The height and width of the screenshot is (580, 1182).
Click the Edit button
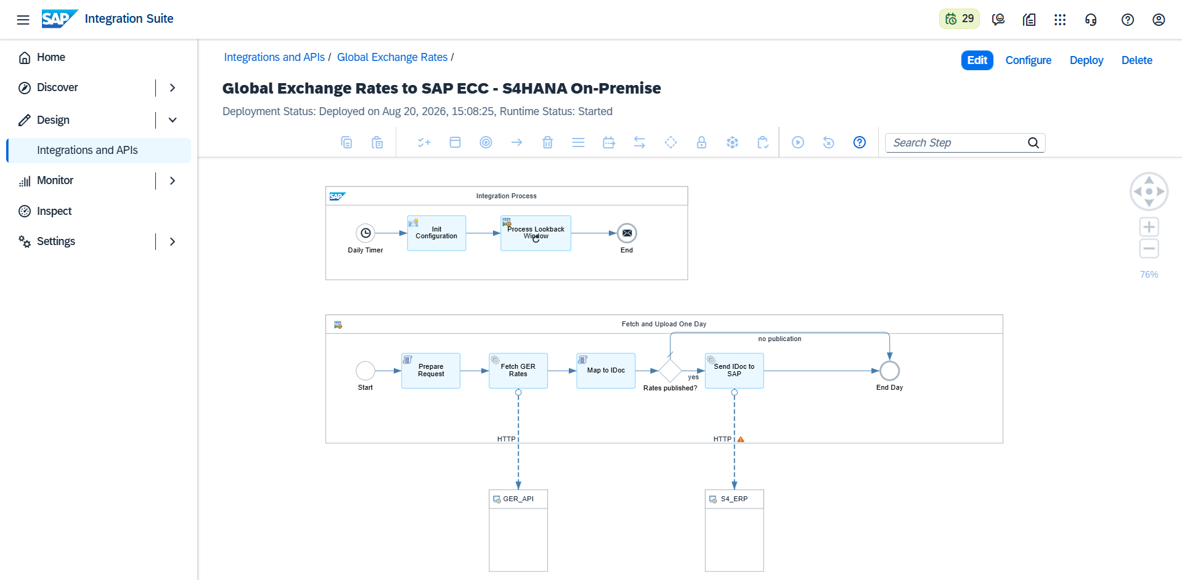[x=977, y=60]
